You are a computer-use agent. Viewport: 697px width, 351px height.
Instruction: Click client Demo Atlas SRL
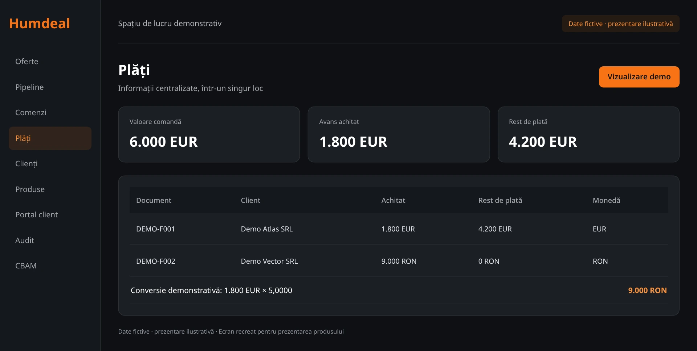pos(267,229)
